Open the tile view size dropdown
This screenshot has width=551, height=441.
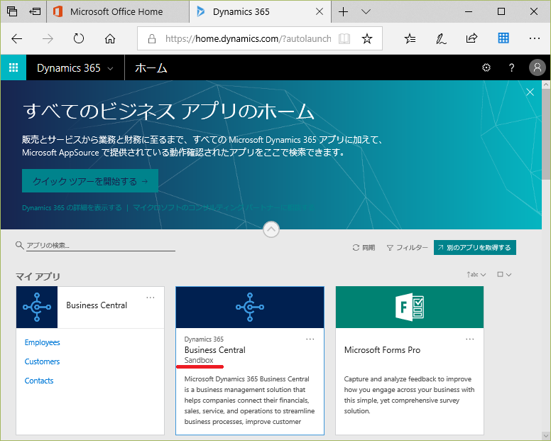504,274
